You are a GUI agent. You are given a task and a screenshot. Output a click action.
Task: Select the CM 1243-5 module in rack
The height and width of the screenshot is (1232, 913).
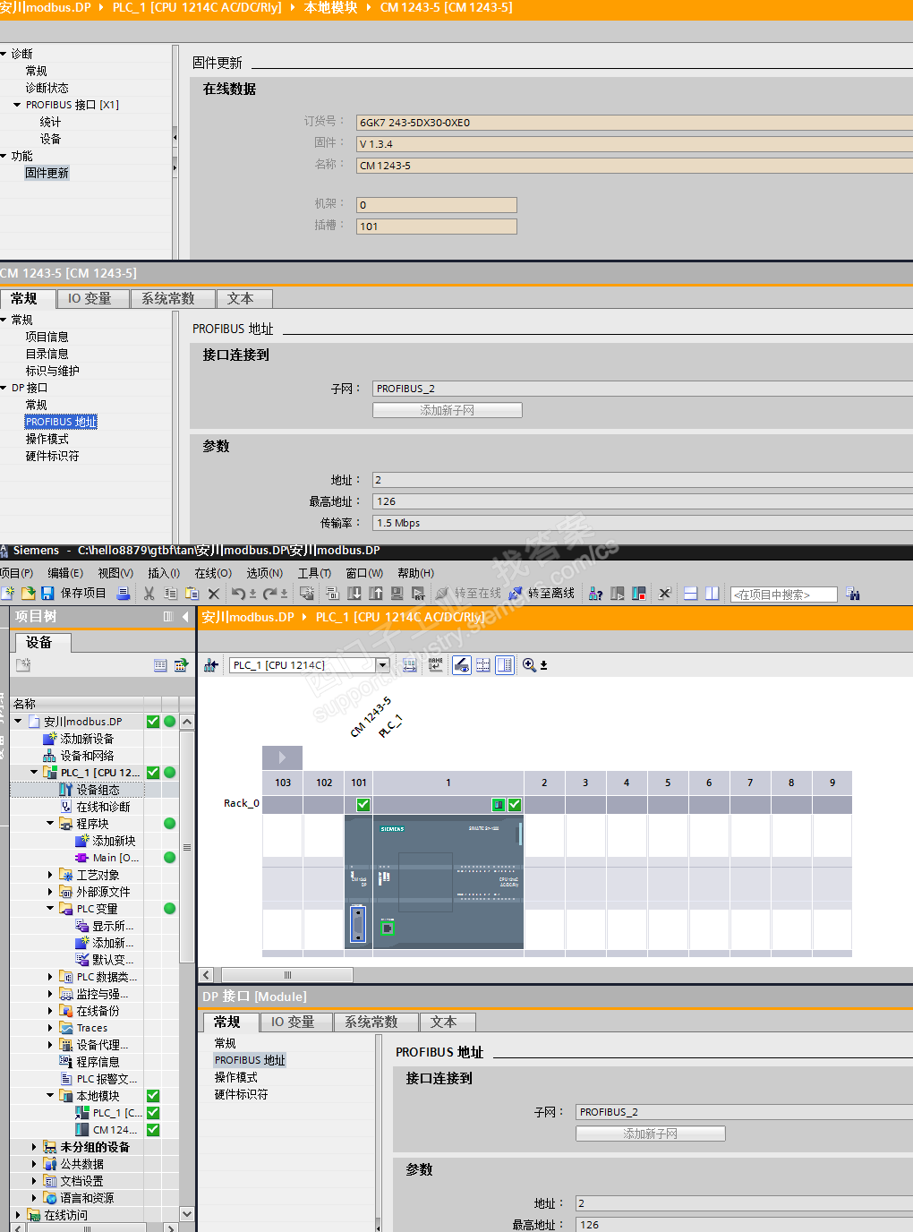point(359,881)
